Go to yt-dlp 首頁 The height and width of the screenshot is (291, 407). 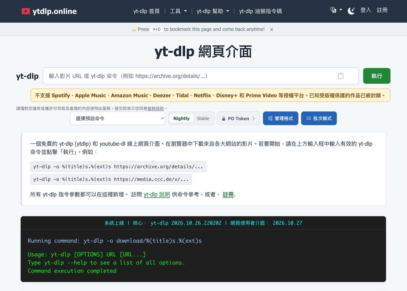point(146,11)
